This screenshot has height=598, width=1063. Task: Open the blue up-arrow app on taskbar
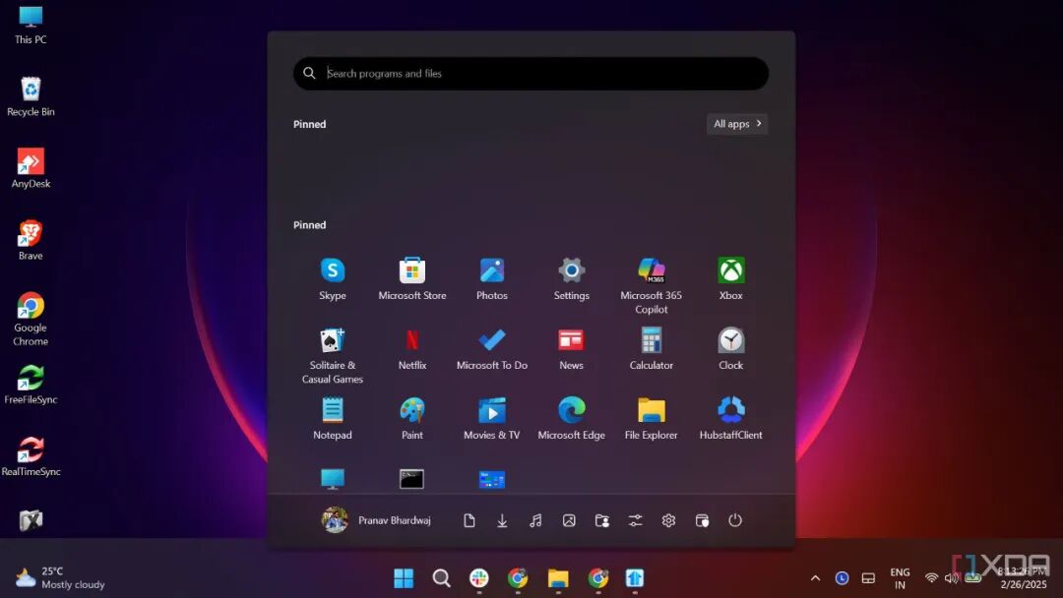click(635, 577)
